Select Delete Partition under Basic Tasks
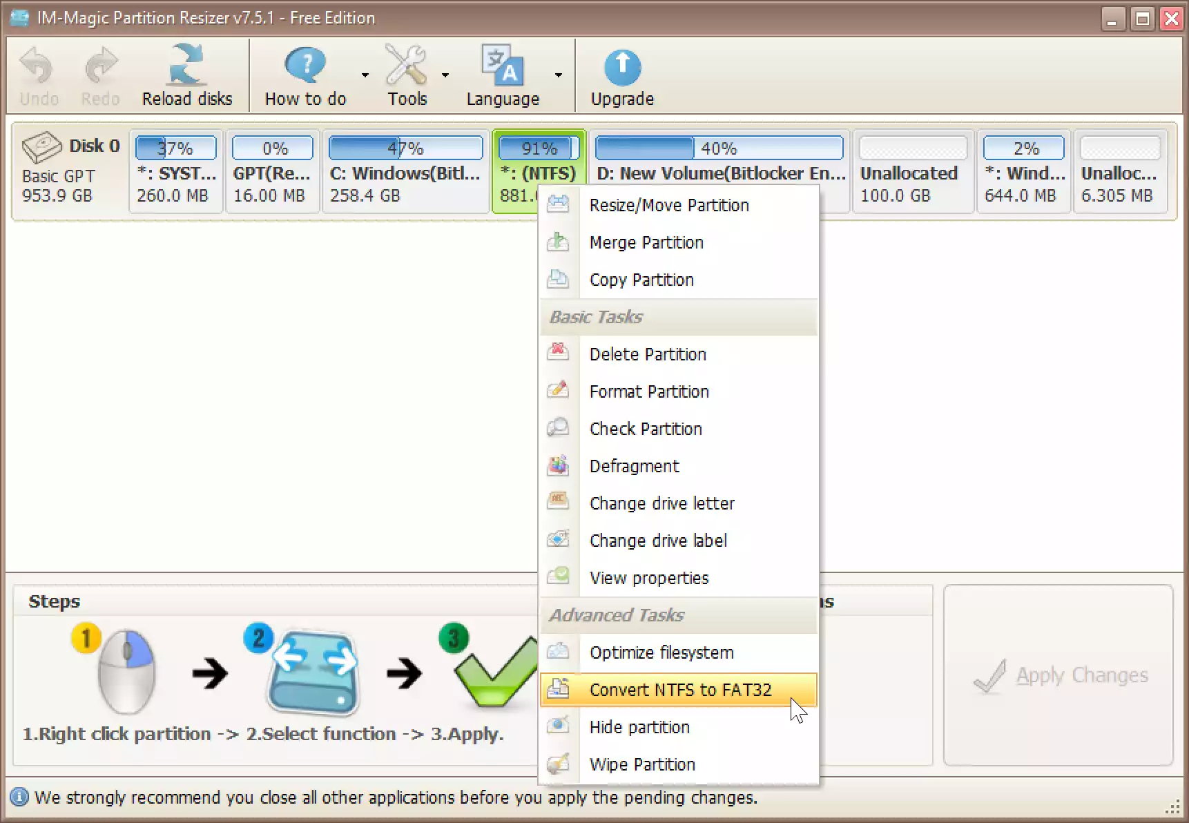The image size is (1189, 823). (x=647, y=354)
